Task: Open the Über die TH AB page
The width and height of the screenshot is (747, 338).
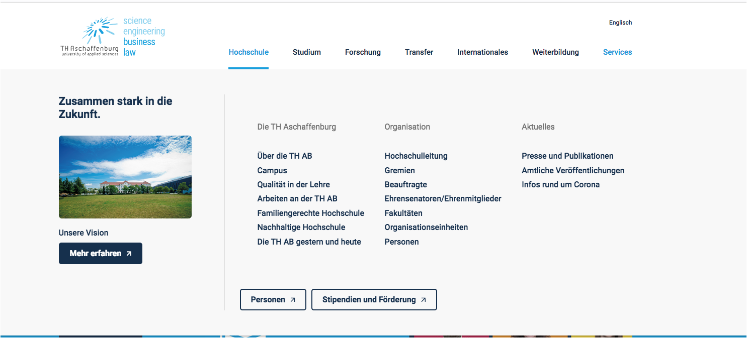Action: (x=285, y=156)
